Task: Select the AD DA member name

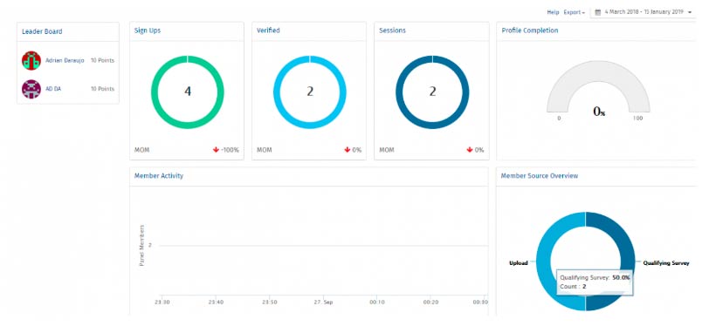Action: click(x=53, y=89)
